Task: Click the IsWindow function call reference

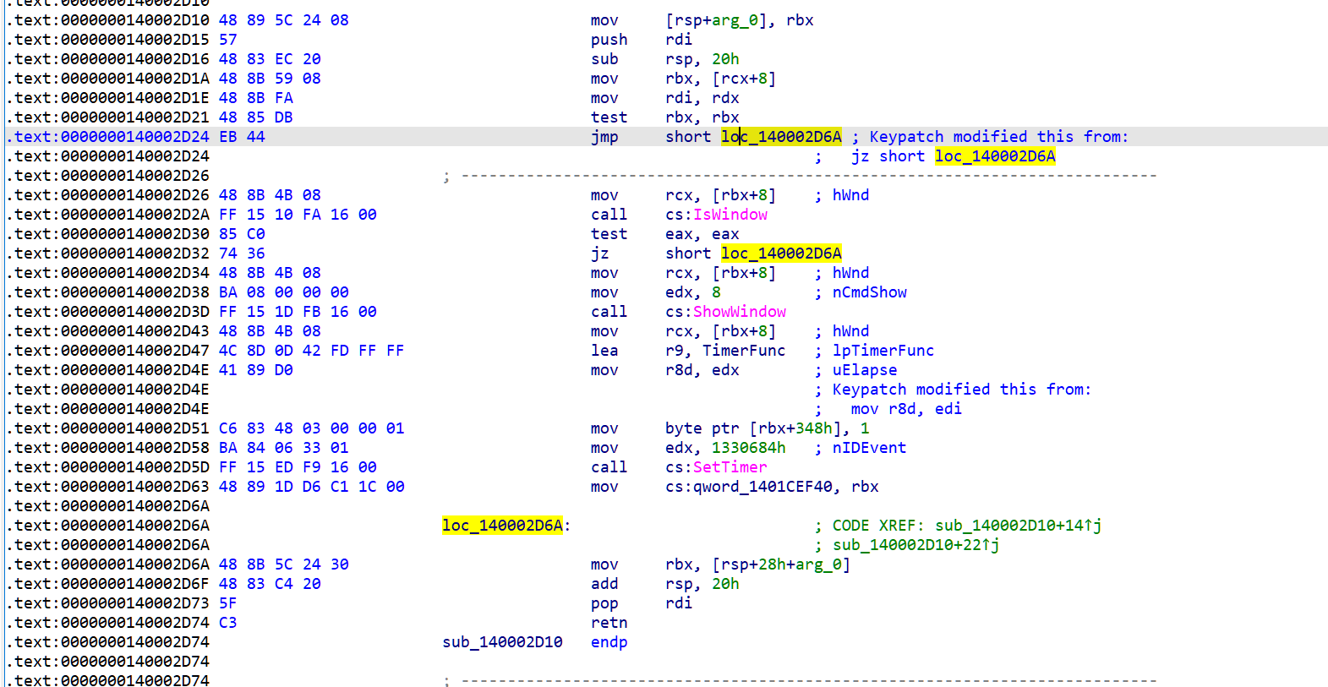Action: click(730, 215)
